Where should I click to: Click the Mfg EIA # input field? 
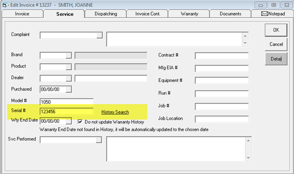click(x=222, y=69)
